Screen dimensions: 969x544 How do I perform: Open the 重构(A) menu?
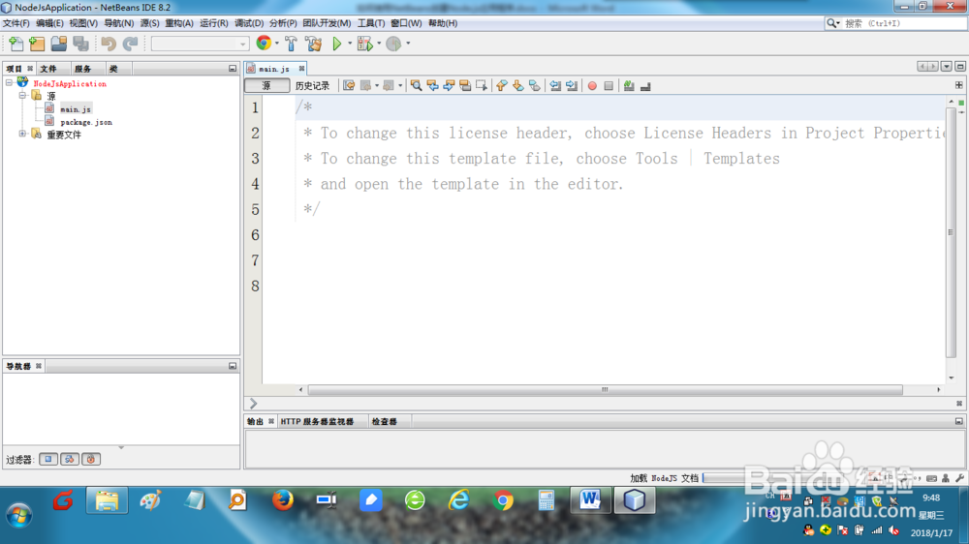[178, 23]
